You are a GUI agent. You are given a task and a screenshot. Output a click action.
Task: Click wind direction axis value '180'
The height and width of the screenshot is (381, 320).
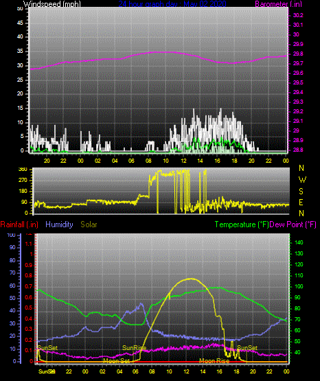[x=23, y=192]
